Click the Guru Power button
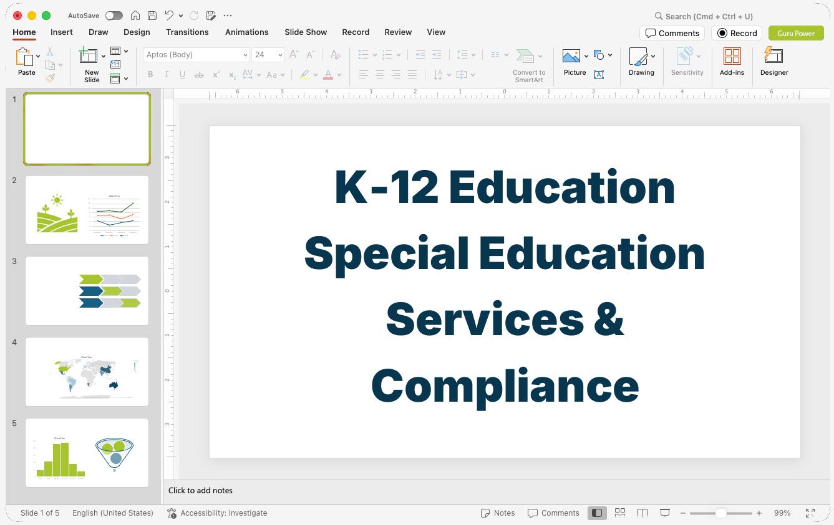 point(796,33)
